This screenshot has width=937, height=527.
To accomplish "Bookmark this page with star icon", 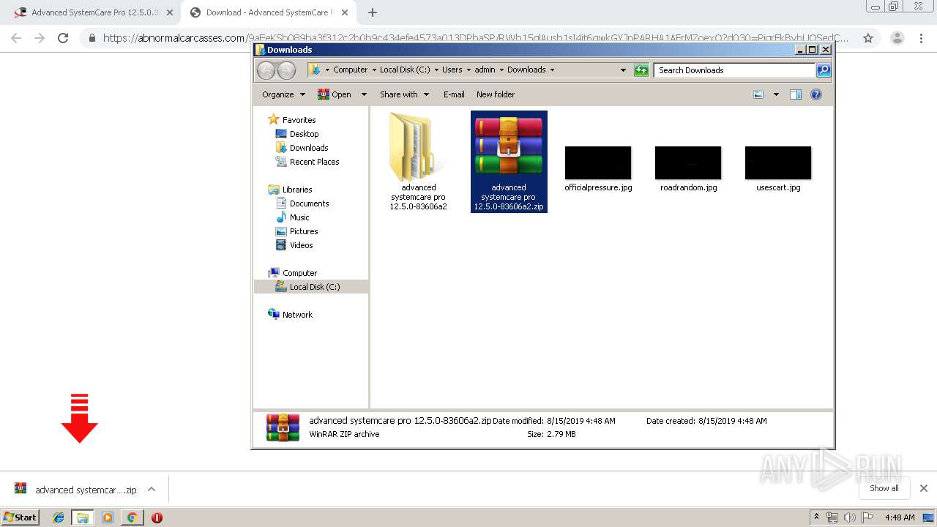I will (x=868, y=38).
